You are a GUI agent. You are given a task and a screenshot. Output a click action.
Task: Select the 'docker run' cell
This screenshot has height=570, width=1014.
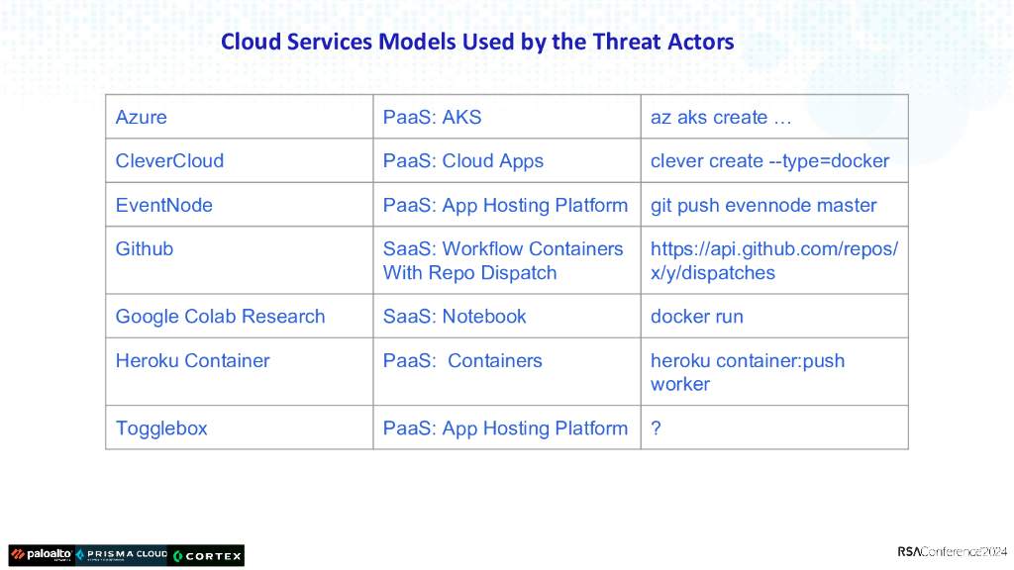pos(774,316)
